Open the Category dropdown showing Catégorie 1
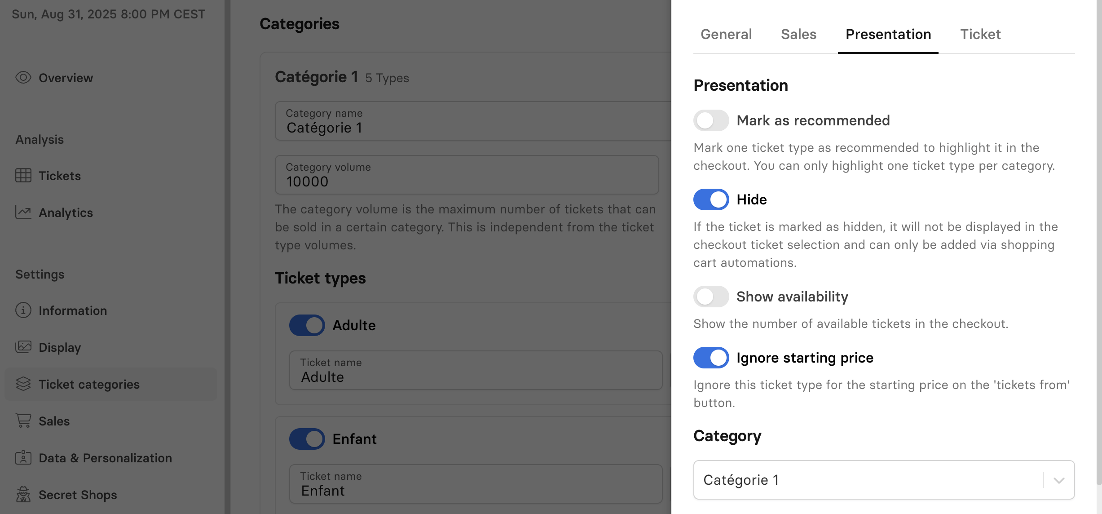1102x514 pixels. click(x=867, y=480)
